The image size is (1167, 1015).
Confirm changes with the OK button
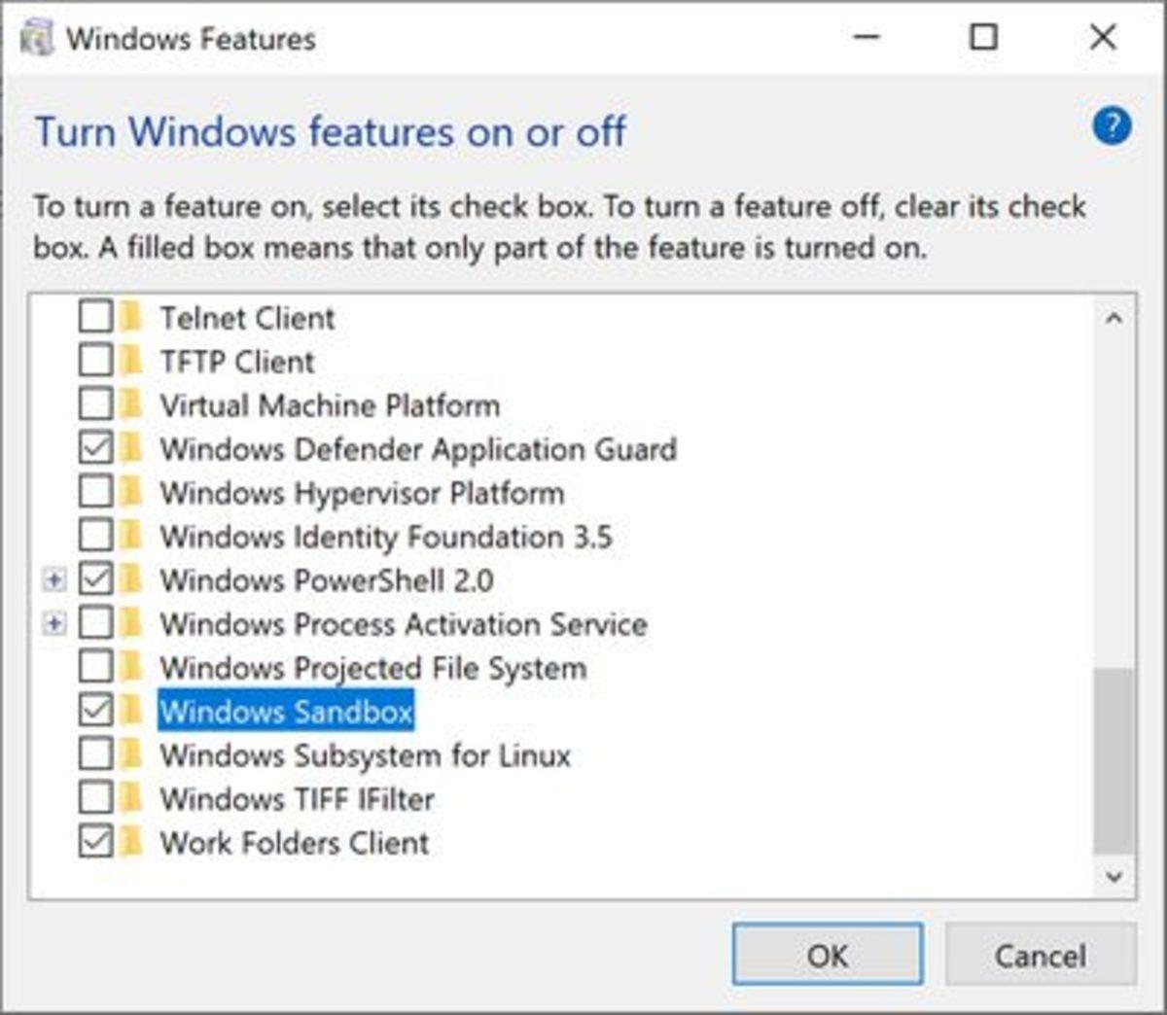826,955
